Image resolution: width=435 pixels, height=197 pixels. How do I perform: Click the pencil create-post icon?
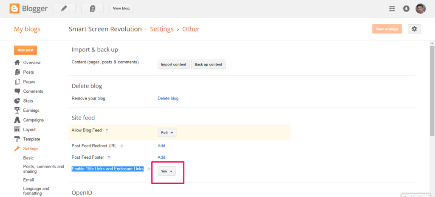click(64, 9)
